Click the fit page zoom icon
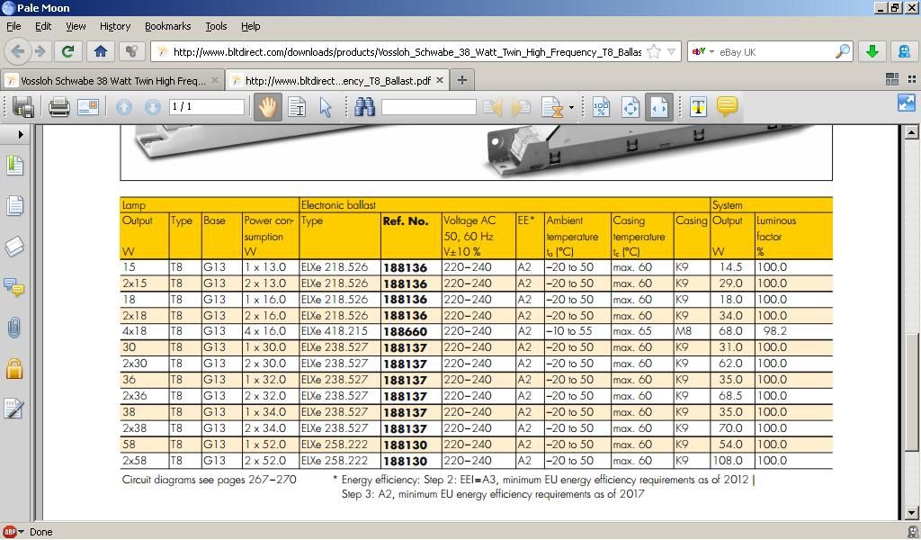Image resolution: width=921 pixels, height=540 pixels. [x=630, y=107]
